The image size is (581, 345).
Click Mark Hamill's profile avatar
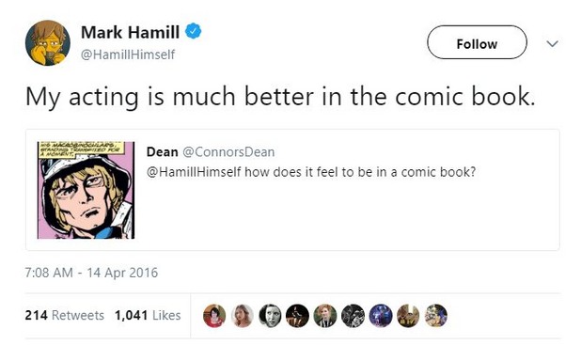point(47,43)
